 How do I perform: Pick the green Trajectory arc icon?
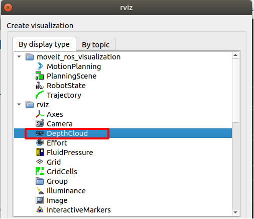[x=40, y=95]
